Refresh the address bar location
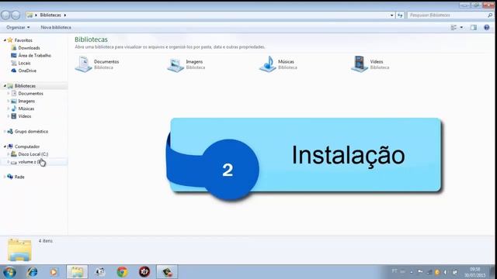497x279 pixels. pyautogui.click(x=400, y=15)
